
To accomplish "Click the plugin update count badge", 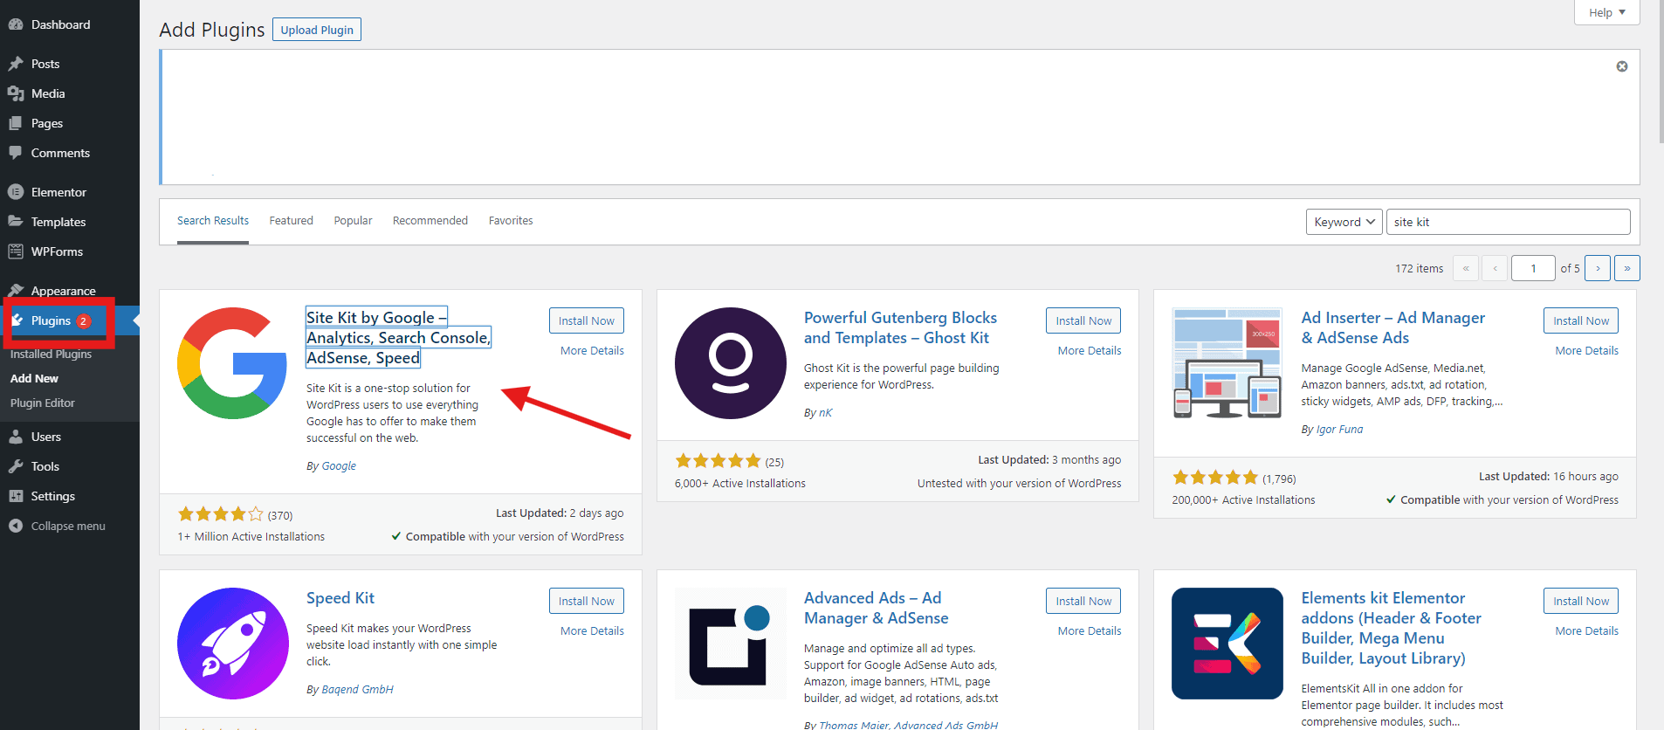I will point(83,321).
